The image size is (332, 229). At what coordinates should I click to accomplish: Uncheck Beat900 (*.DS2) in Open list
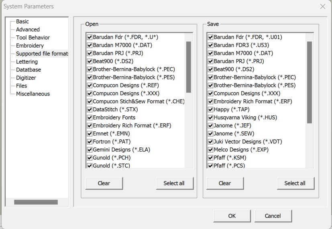90,61
